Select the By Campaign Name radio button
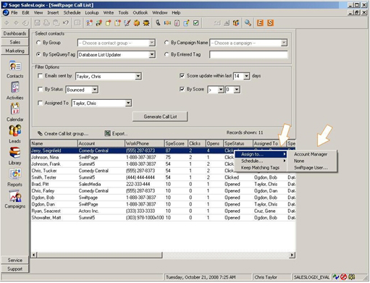This screenshot has width=370, height=283. pos(167,43)
